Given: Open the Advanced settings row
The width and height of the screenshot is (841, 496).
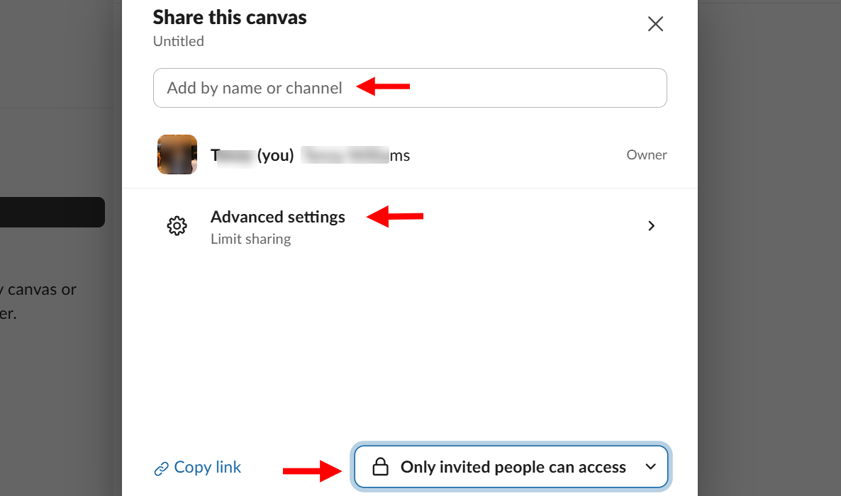Looking at the screenshot, I should coord(278,217).
